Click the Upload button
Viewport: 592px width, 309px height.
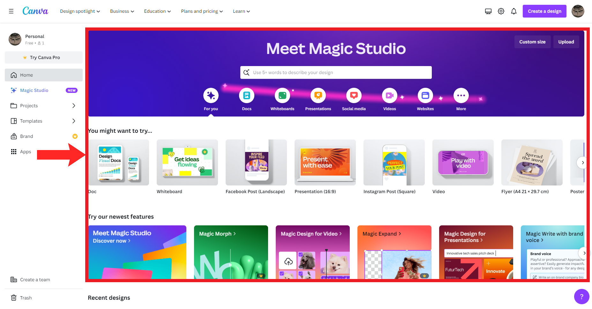point(566,42)
